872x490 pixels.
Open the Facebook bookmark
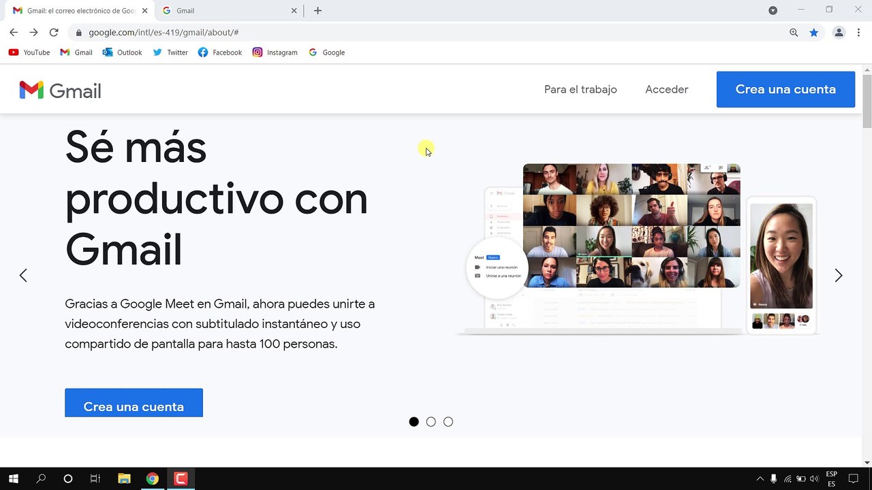click(220, 52)
